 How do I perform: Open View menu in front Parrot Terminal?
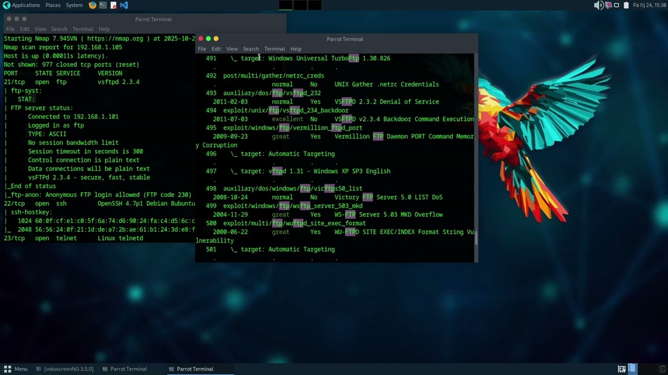232,49
